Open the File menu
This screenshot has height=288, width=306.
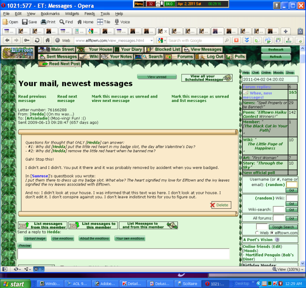pyautogui.click(x=6, y=14)
